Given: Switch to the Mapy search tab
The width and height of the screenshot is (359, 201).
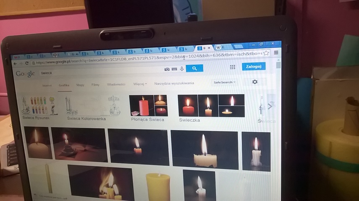Looking at the screenshot, I should [80, 85].
